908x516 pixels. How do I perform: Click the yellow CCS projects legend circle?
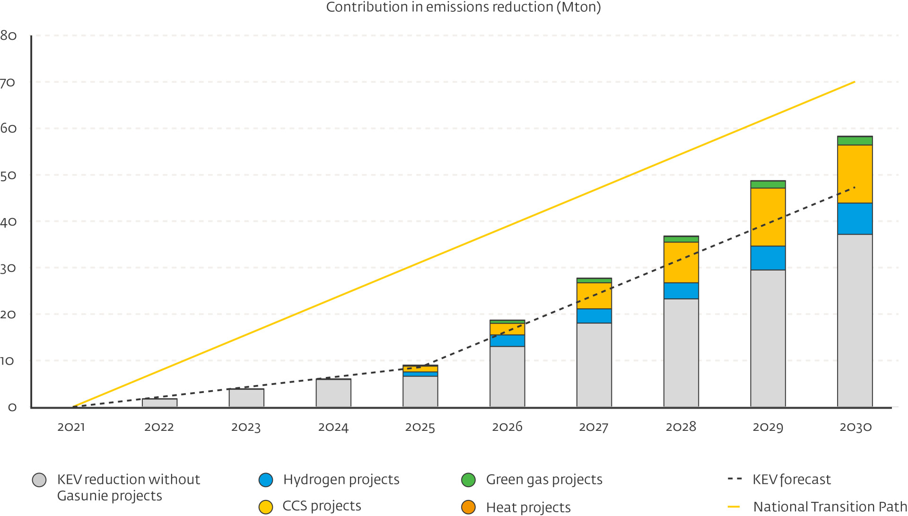pyautogui.click(x=266, y=507)
